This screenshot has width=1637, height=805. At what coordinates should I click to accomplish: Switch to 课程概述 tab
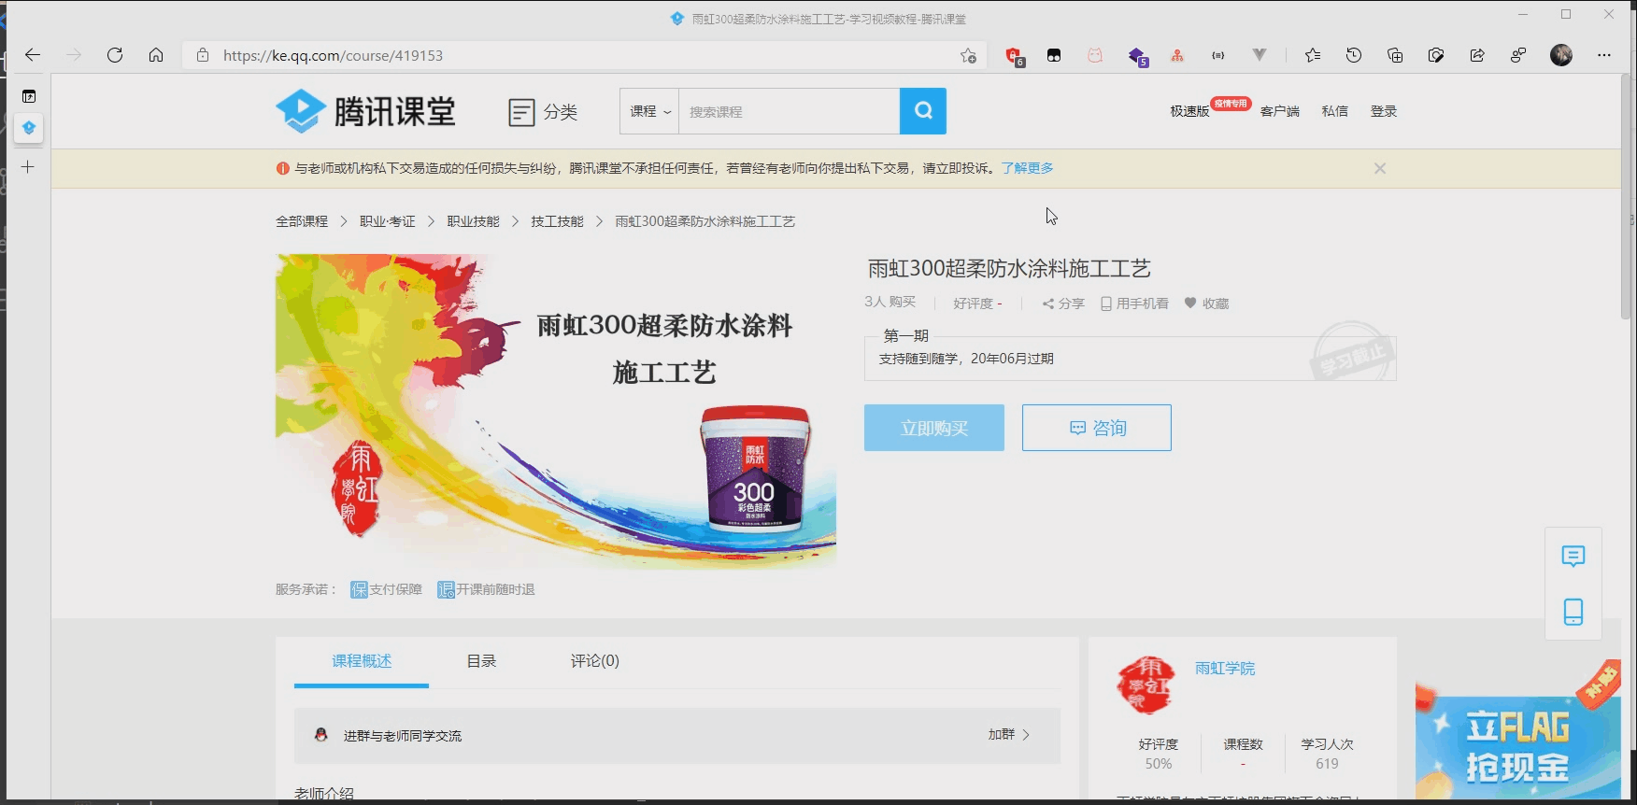pos(362,661)
